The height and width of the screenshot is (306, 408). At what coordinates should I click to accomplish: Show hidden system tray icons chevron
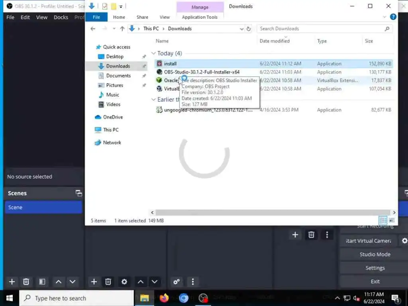click(337, 298)
